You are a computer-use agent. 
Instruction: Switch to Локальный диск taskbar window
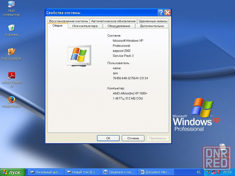[x=46, y=172]
